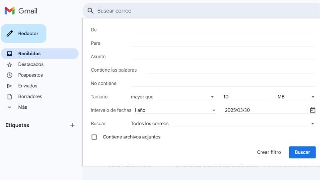Check Contiene archivos adjuntos box

pyautogui.click(x=94, y=137)
